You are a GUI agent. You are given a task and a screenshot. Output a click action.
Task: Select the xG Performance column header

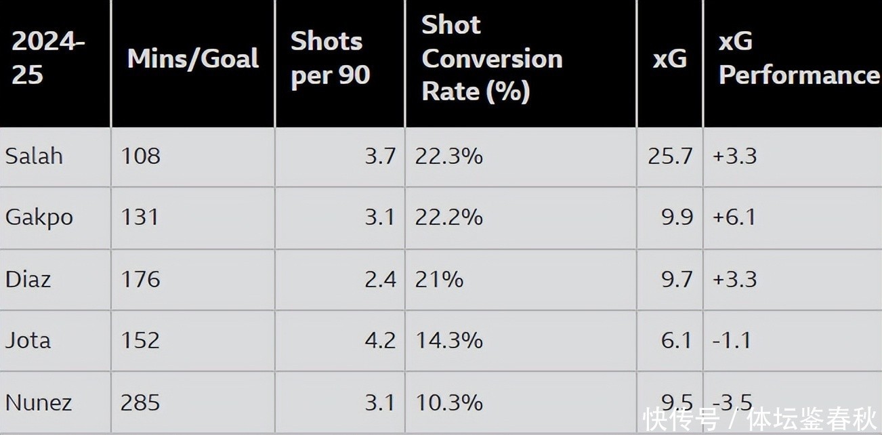coord(798,58)
